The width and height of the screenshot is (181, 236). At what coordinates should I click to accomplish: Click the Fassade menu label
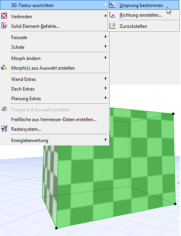tap(19, 37)
